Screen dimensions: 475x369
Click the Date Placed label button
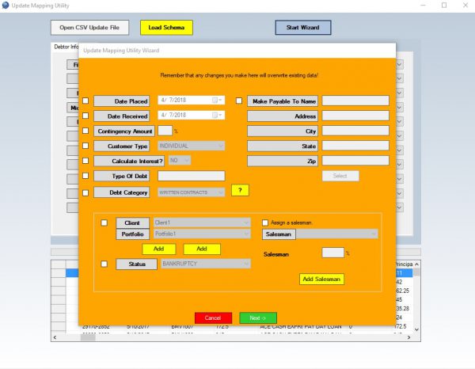[121, 101]
